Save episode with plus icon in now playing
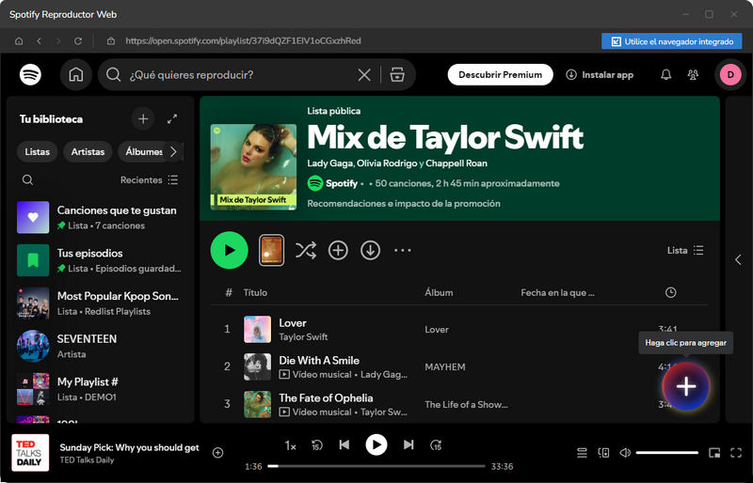The image size is (753, 483). pyautogui.click(x=218, y=453)
